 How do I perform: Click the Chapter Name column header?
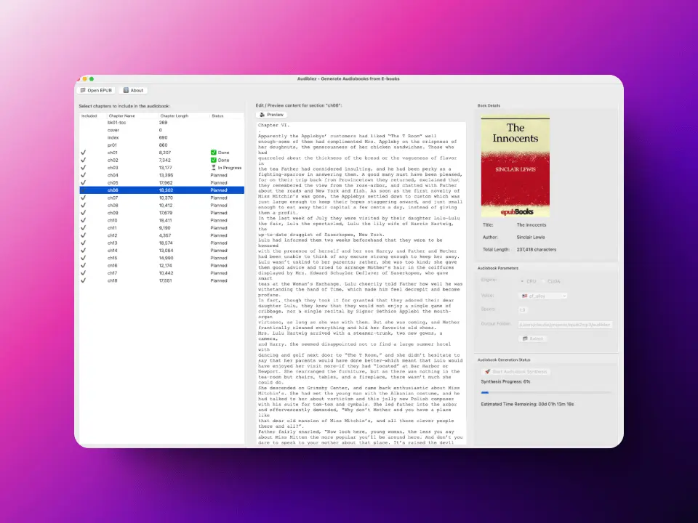click(121, 115)
